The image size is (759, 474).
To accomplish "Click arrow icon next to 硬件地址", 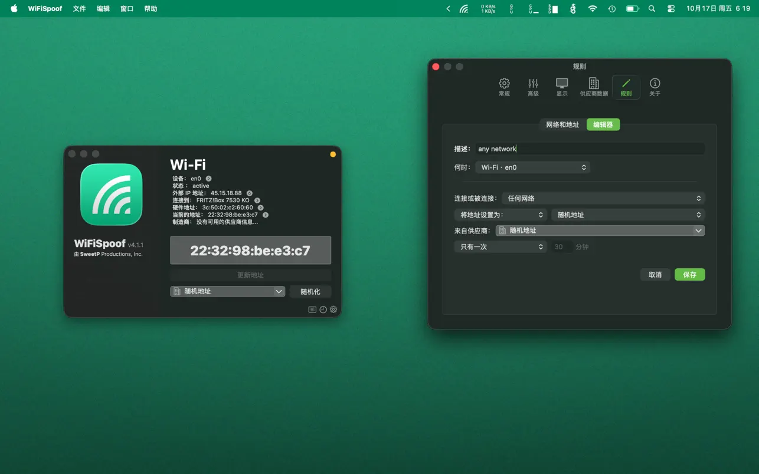I will click(260, 208).
